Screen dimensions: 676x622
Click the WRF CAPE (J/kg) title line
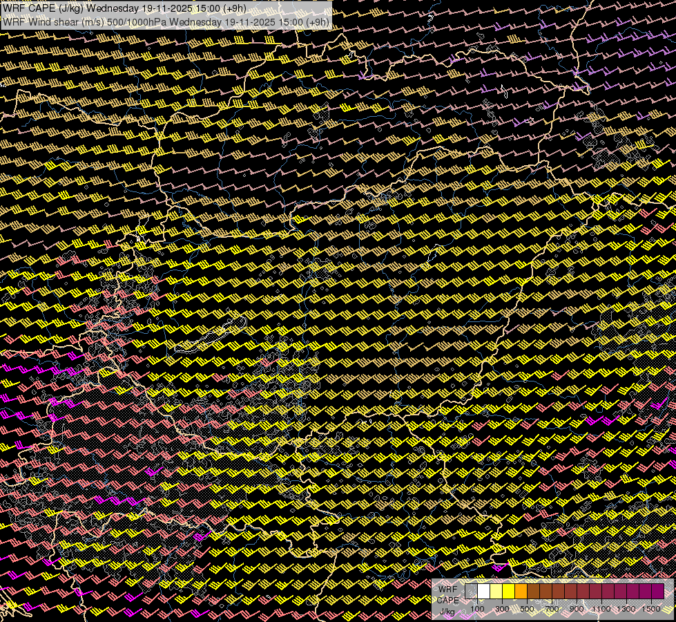pyautogui.click(x=124, y=8)
